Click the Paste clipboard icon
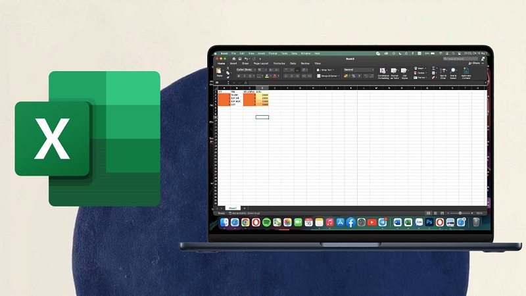 pyautogui.click(x=218, y=70)
